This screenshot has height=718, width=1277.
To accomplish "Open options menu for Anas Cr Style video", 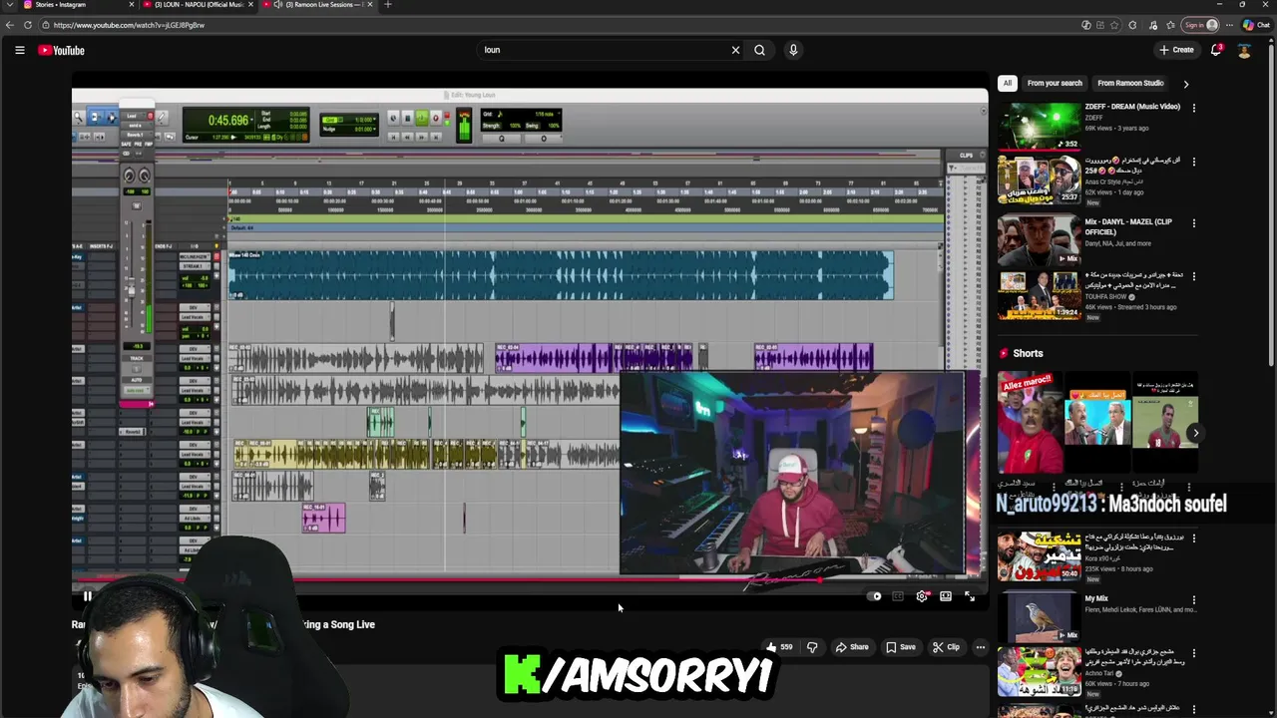I will [x=1194, y=162].
